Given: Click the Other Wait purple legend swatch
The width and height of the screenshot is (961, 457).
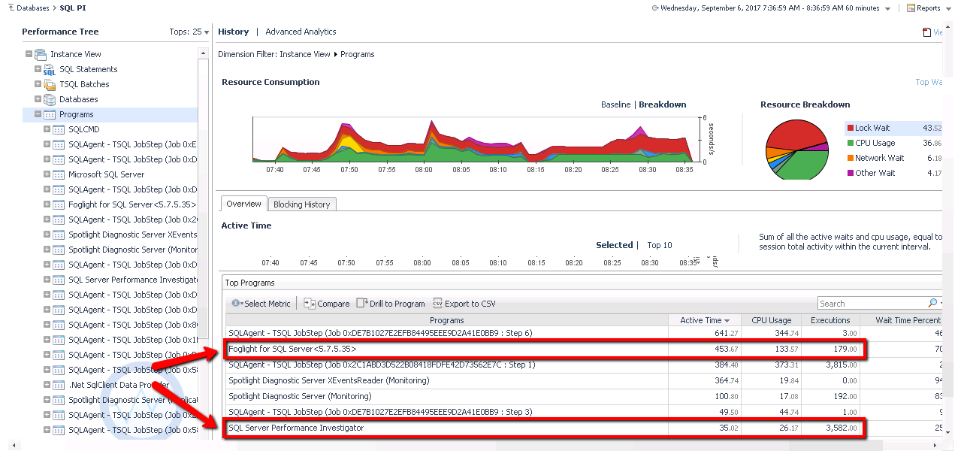Looking at the screenshot, I should (x=851, y=173).
